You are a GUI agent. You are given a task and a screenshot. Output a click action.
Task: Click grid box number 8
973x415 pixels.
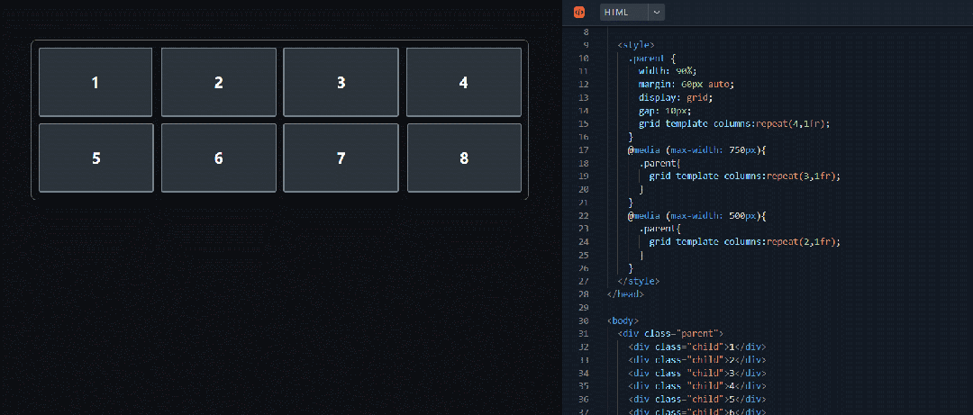464,158
